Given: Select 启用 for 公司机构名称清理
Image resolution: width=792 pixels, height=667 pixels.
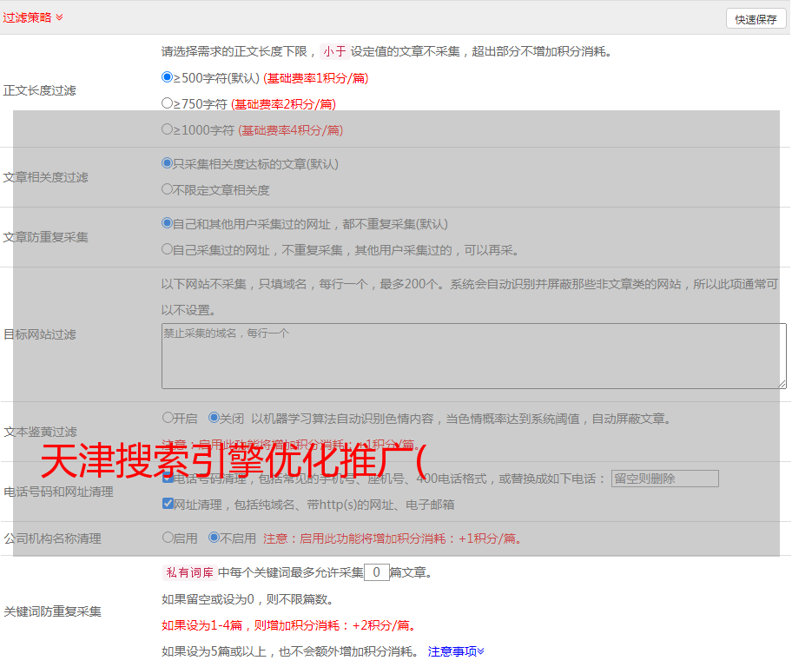Looking at the screenshot, I should (168, 538).
